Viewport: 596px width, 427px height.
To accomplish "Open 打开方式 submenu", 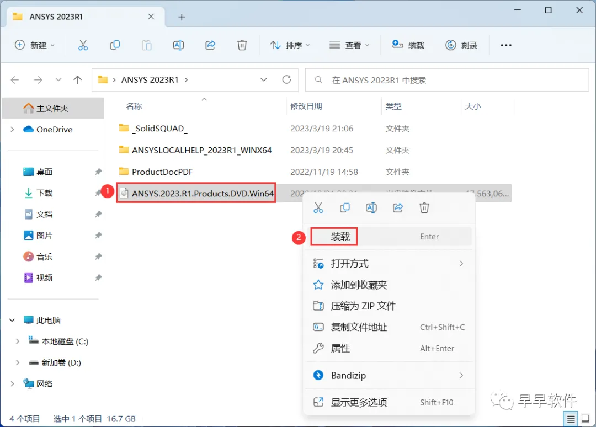I will [389, 264].
